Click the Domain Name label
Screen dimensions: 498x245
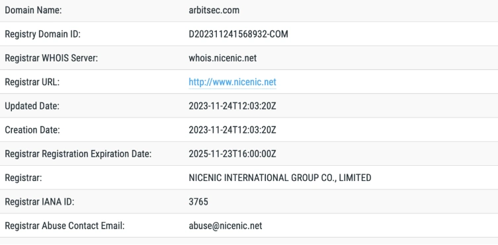33,10
